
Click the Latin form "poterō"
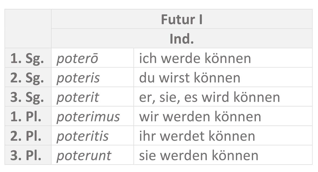(x=77, y=58)
